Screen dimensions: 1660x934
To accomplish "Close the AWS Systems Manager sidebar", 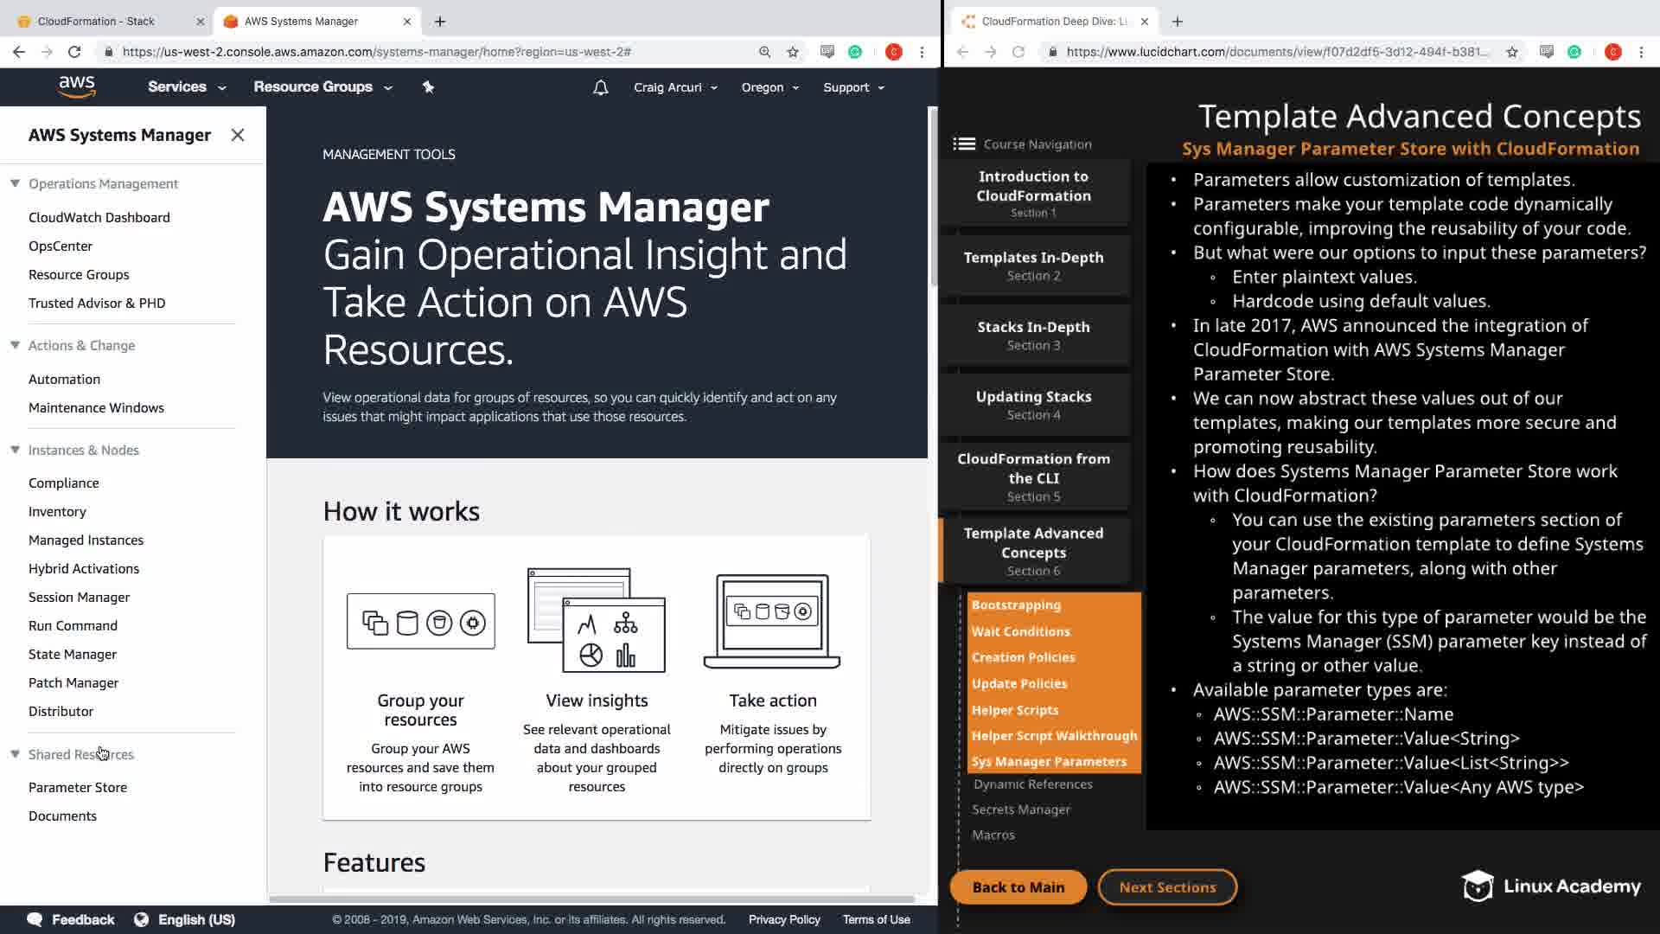I will coord(238,135).
